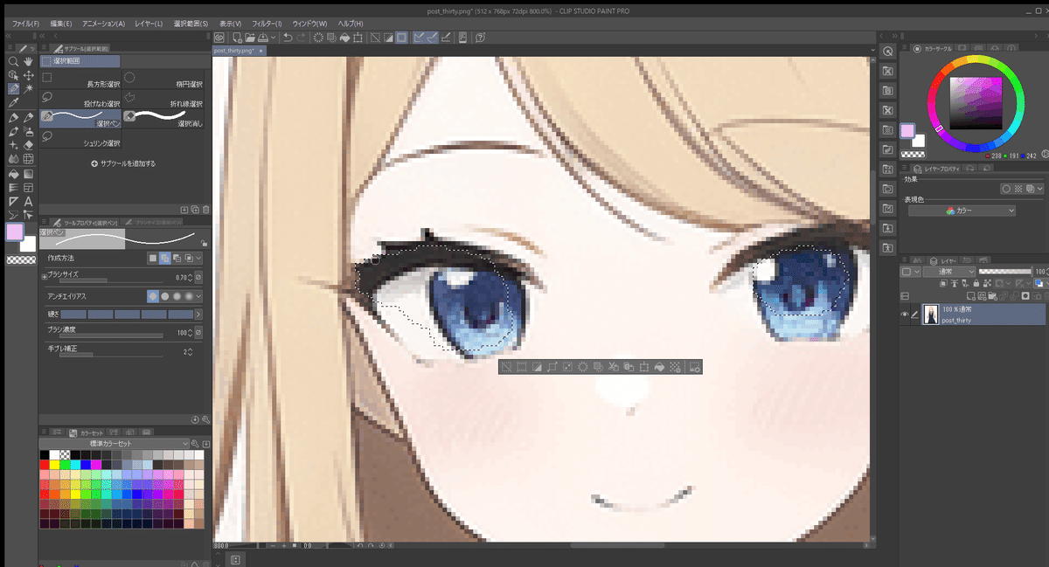This screenshot has width=1049, height=567.
Task: Toggle visibility eye of post_thirty layer
Action: pyautogui.click(x=905, y=315)
